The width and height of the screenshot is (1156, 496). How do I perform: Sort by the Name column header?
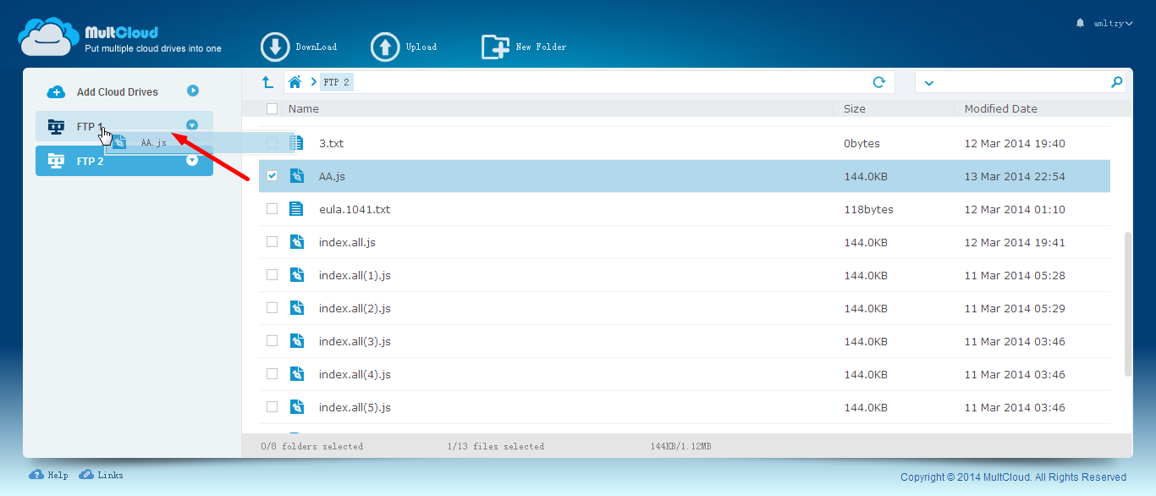(x=304, y=108)
